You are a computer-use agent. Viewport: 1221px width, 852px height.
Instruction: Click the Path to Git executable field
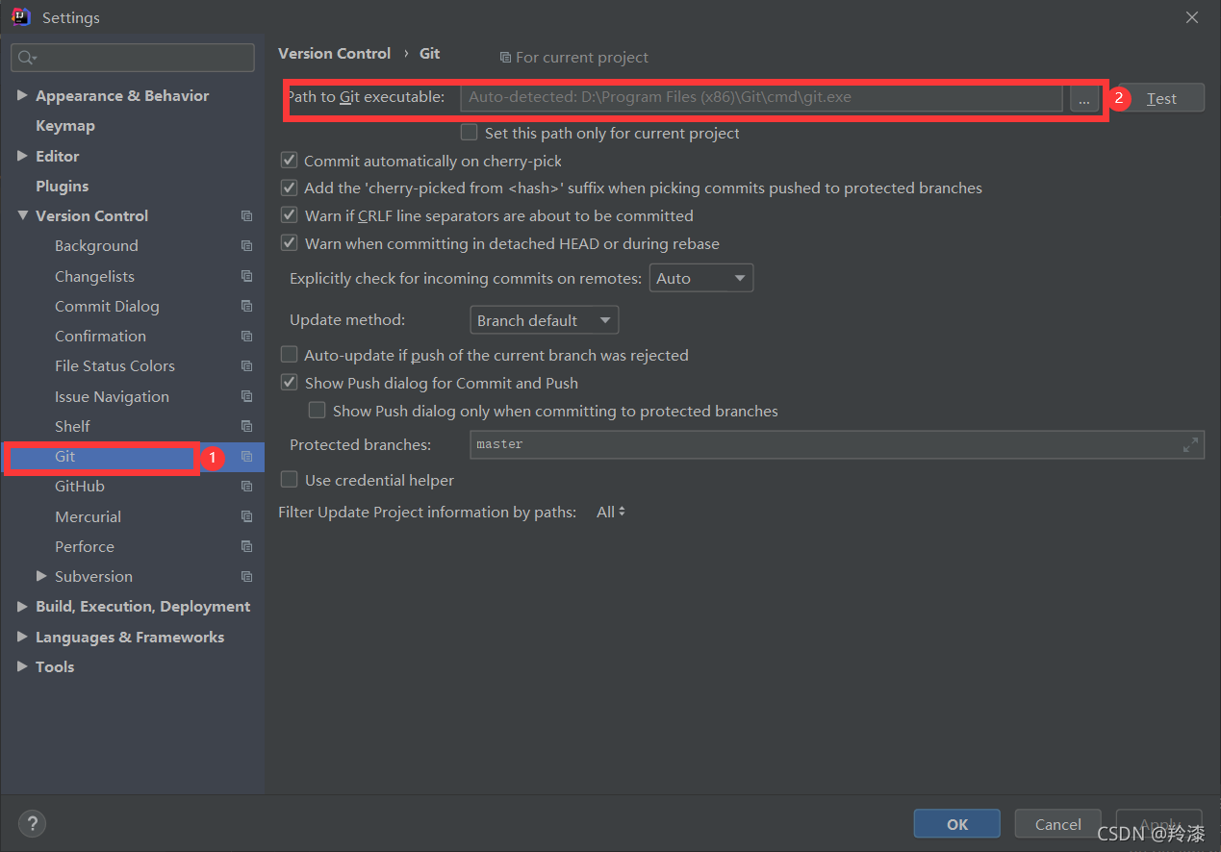[761, 97]
